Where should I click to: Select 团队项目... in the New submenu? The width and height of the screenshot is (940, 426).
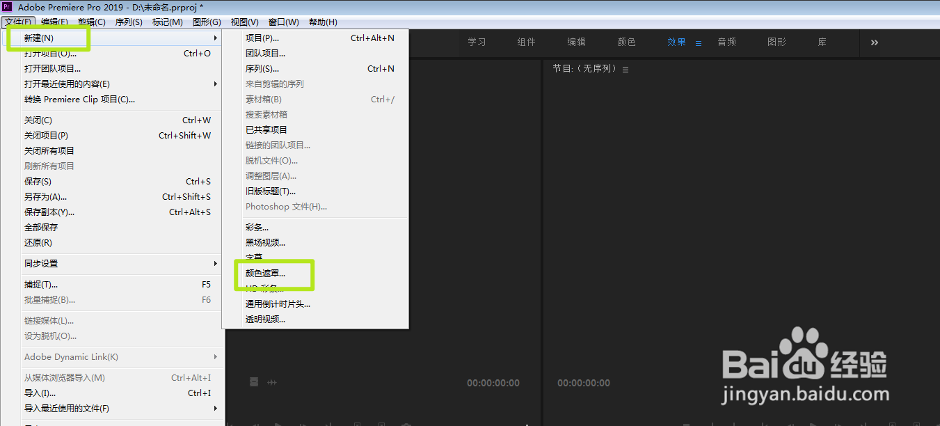point(315,53)
